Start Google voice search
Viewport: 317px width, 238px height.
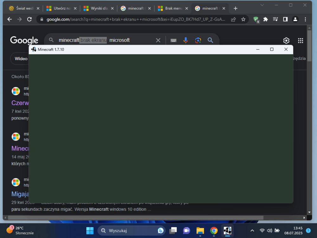185,40
